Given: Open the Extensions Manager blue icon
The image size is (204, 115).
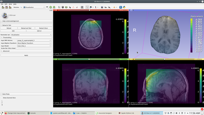Looking at the screenshot, I should click(x=121, y=7).
